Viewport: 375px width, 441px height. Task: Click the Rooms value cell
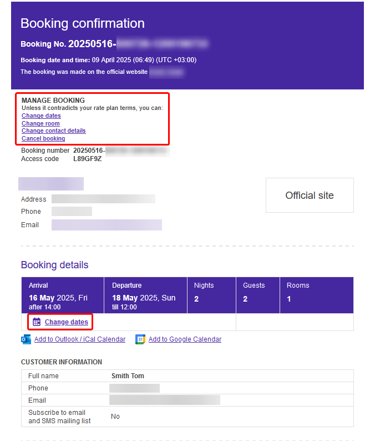pos(289,299)
